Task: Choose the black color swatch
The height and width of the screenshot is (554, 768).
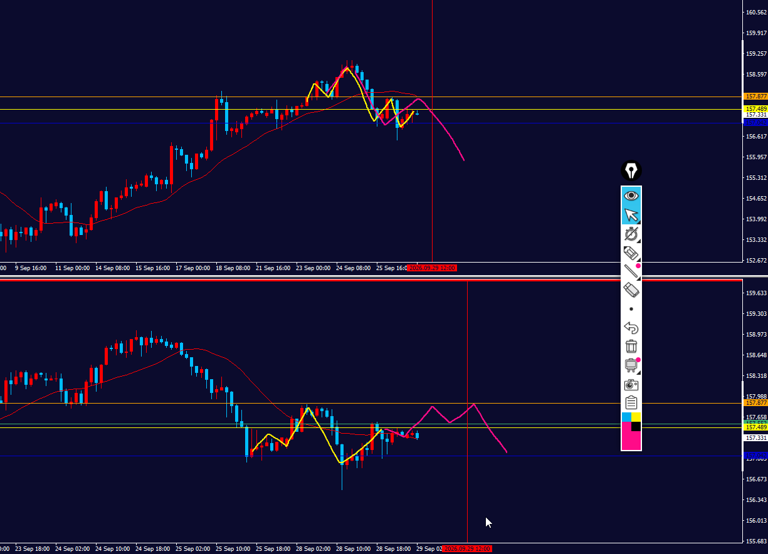Action: point(636,427)
